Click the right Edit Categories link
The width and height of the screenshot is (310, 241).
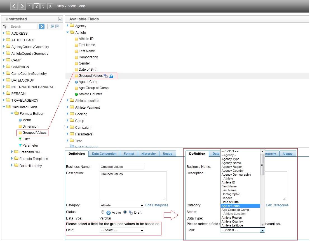point(277,205)
